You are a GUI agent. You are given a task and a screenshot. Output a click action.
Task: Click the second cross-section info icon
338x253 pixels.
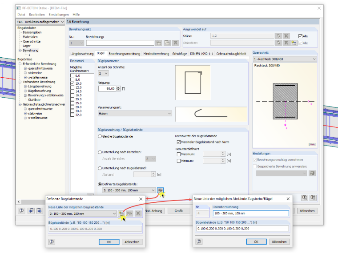(313, 198)
